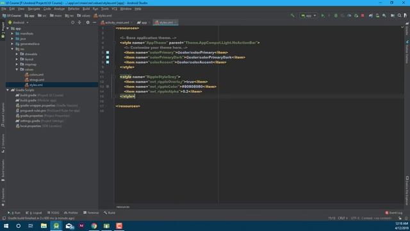Expand the layout folder
Screen dimensions: 410x231
point(17,59)
